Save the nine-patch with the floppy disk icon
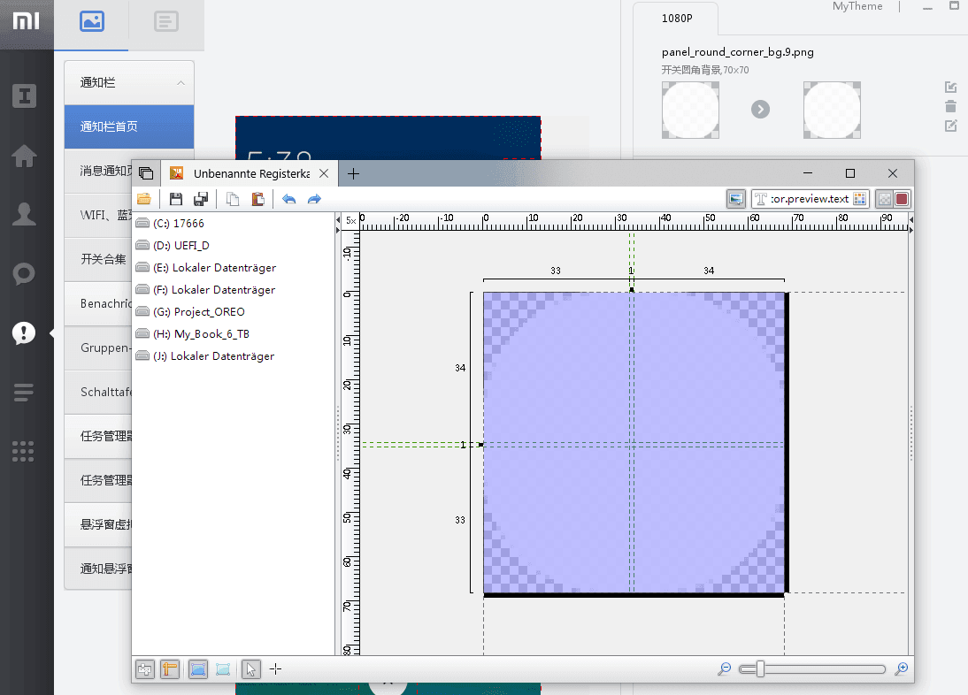The image size is (968, 695). [176, 199]
